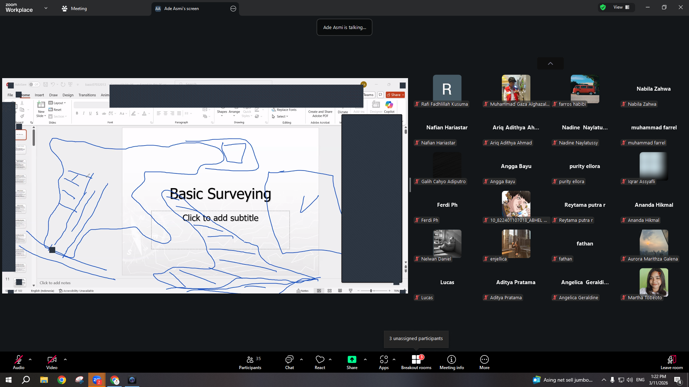
Task: Open screen share options ellipsis
Action: click(233, 9)
